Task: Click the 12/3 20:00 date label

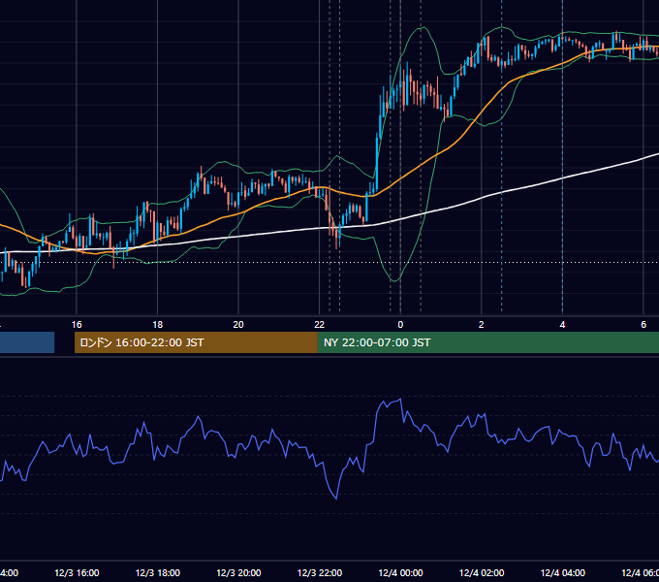Action: point(238,573)
